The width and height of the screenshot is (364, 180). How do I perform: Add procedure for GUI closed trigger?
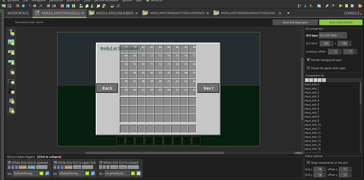[x=133, y=173]
